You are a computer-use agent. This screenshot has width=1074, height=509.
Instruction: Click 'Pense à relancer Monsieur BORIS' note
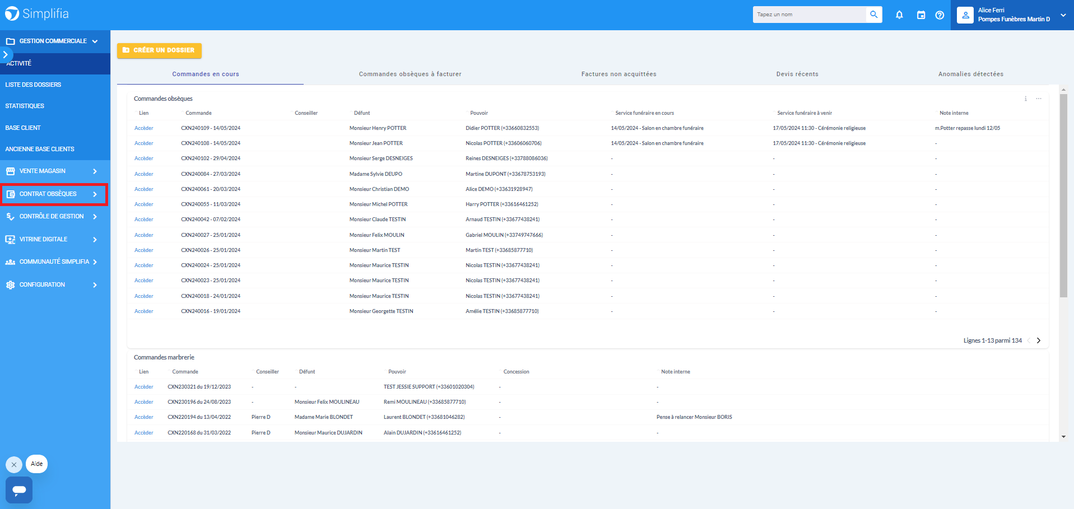coord(694,417)
